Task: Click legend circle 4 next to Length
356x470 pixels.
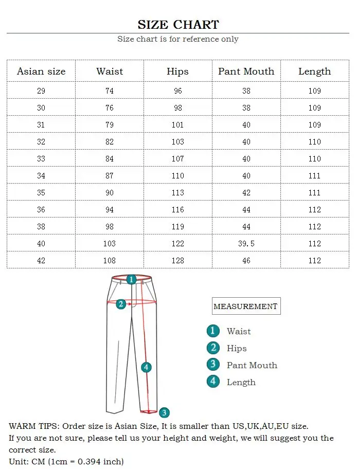Action: 213,381
